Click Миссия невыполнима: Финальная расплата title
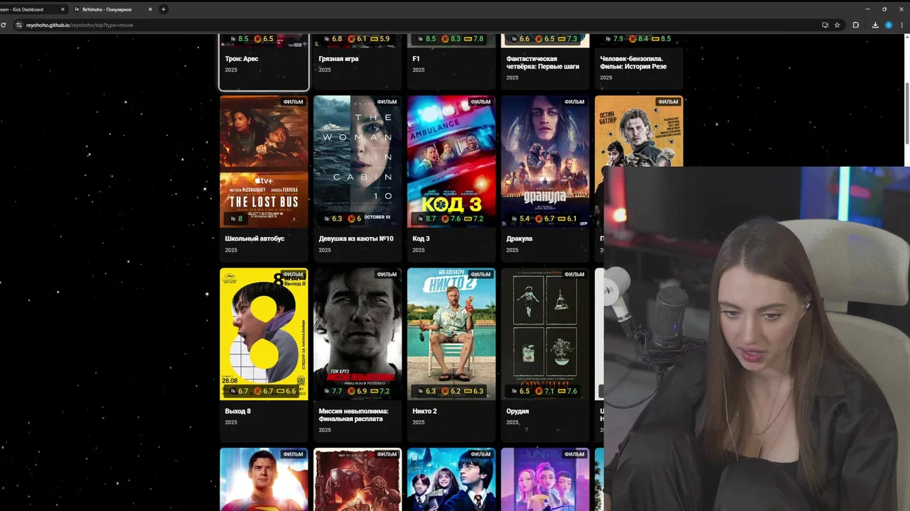This screenshot has width=910, height=511. coord(353,415)
